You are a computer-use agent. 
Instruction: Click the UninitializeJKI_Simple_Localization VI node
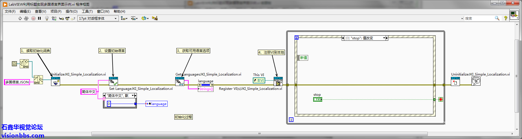coord(455,81)
